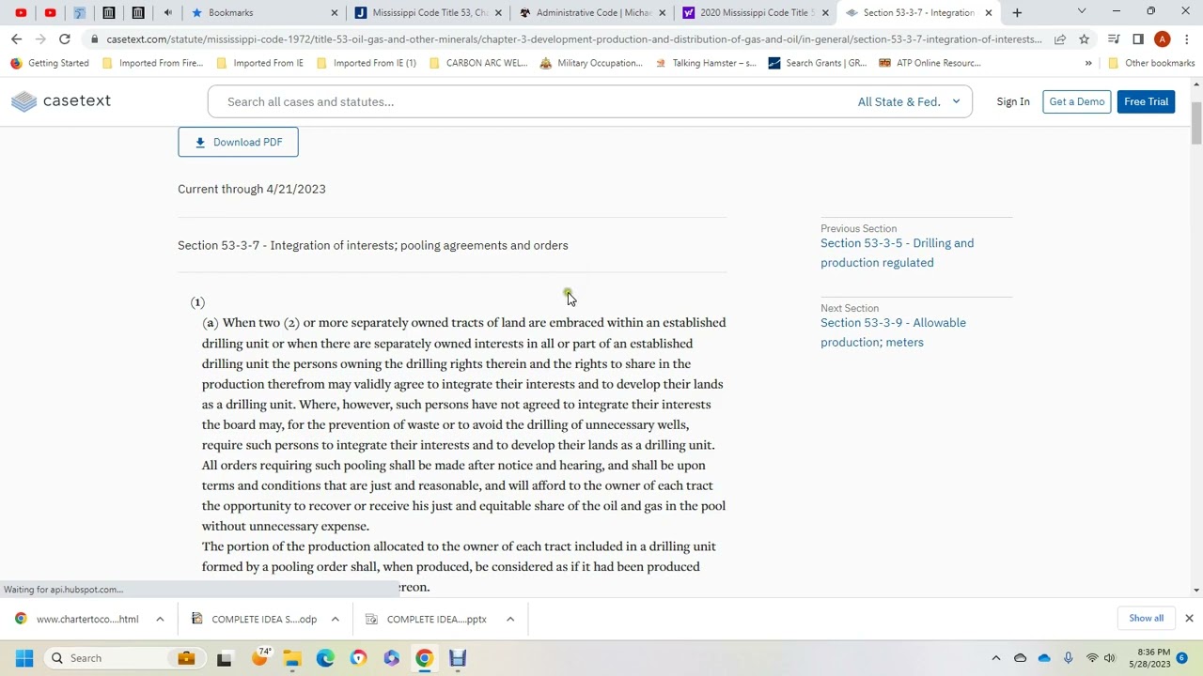The height and width of the screenshot is (676, 1203).
Task: Open next Section 53-3-9 link
Action: click(893, 332)
